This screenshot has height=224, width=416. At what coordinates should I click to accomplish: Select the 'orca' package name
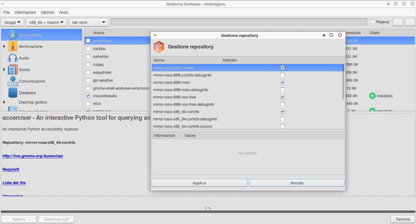97,103
